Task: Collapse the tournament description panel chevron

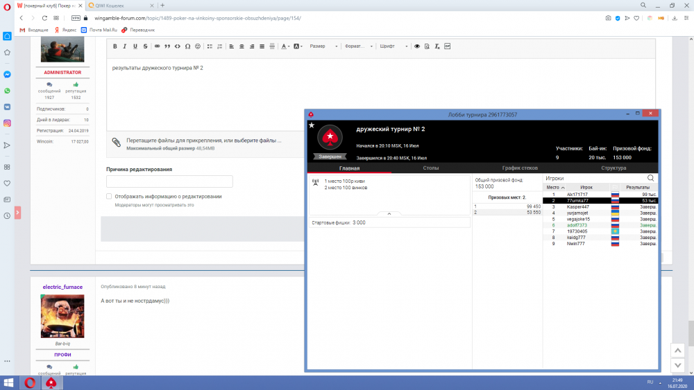Action: (x=389, y=214)
